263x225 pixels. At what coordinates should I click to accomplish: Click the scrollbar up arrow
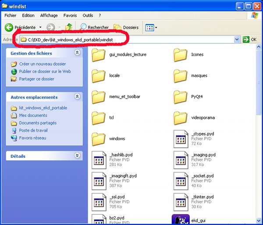click(259, 47)
